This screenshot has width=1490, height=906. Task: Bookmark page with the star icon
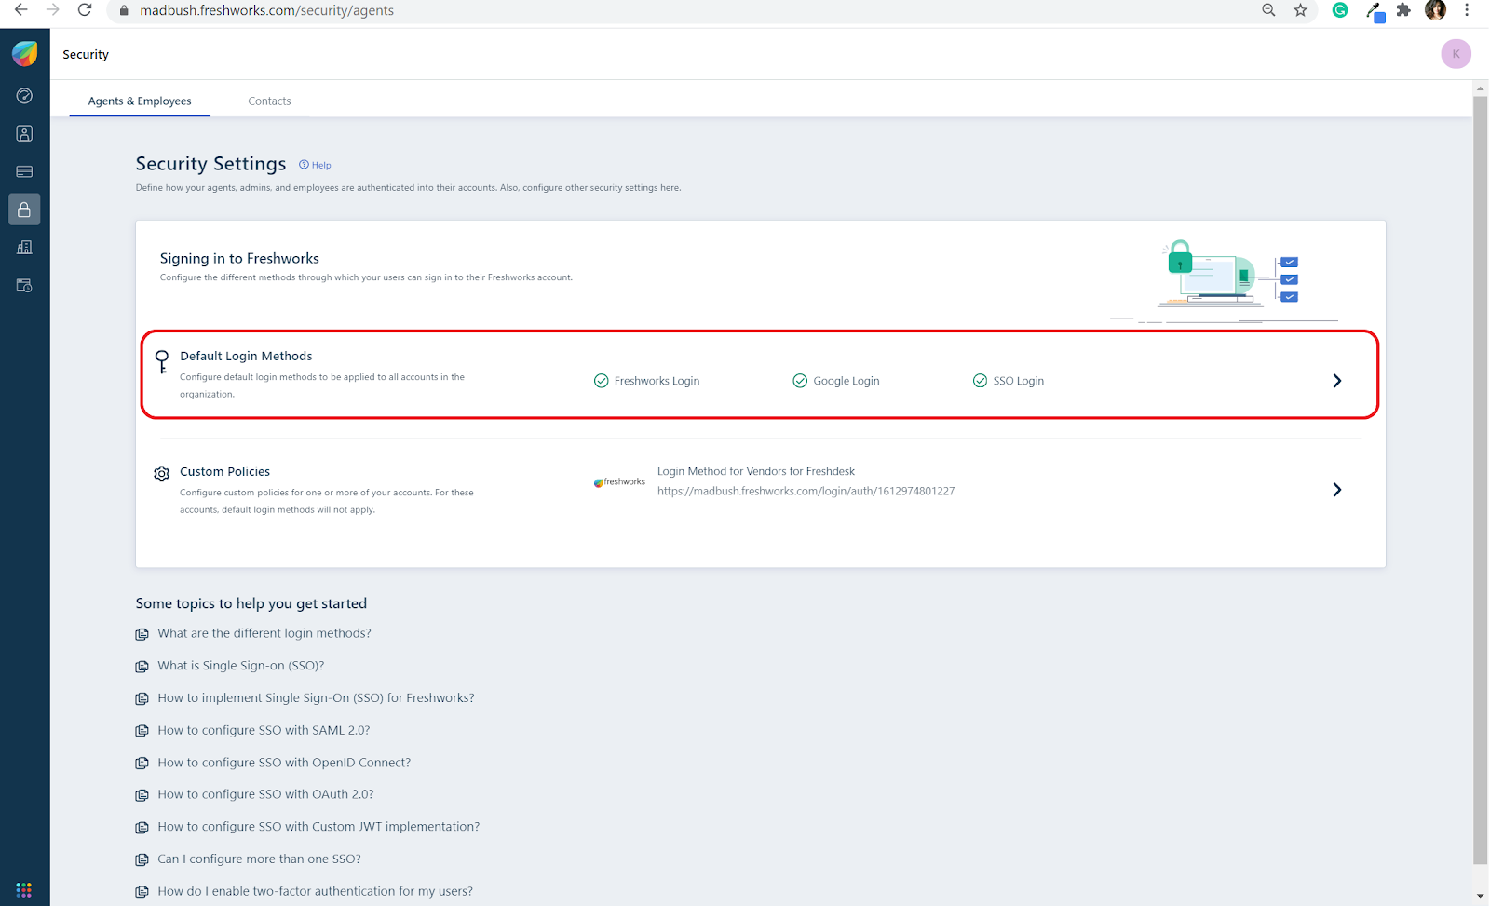tap(1301, 10)
